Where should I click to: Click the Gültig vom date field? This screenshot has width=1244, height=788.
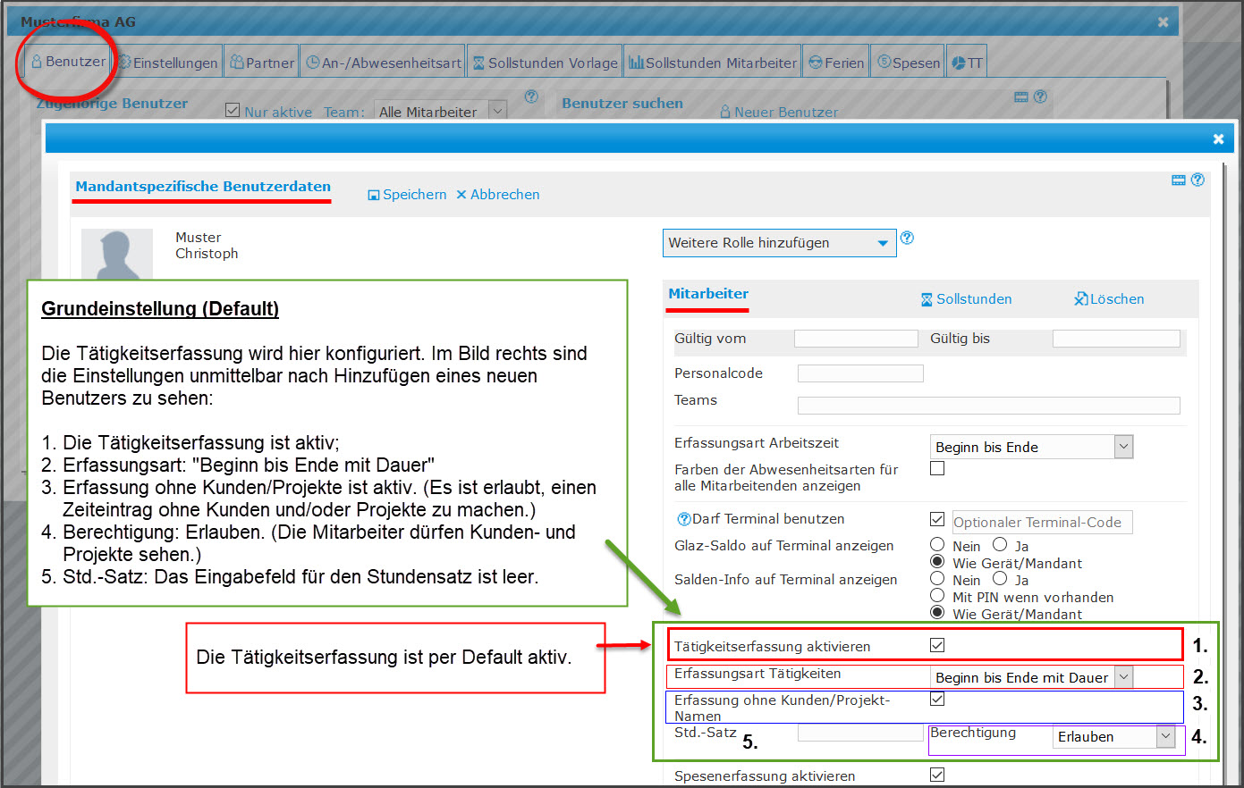tap(856, 339)
